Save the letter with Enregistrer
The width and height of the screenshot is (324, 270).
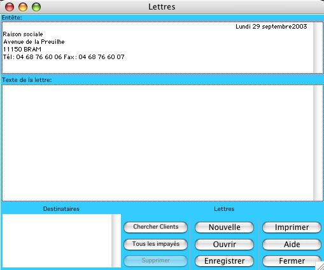(224, 261)
